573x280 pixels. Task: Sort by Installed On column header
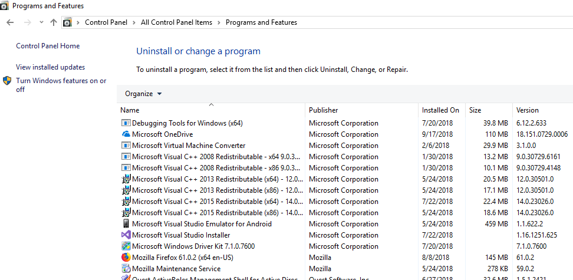point(442,110)
